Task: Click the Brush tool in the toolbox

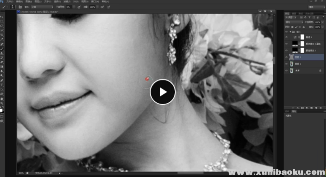Action: pyautogui.click(x=2, y=48)
